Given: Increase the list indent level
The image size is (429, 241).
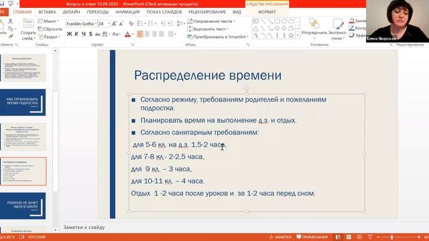Looking at the screenshot, I should (170, 24).
